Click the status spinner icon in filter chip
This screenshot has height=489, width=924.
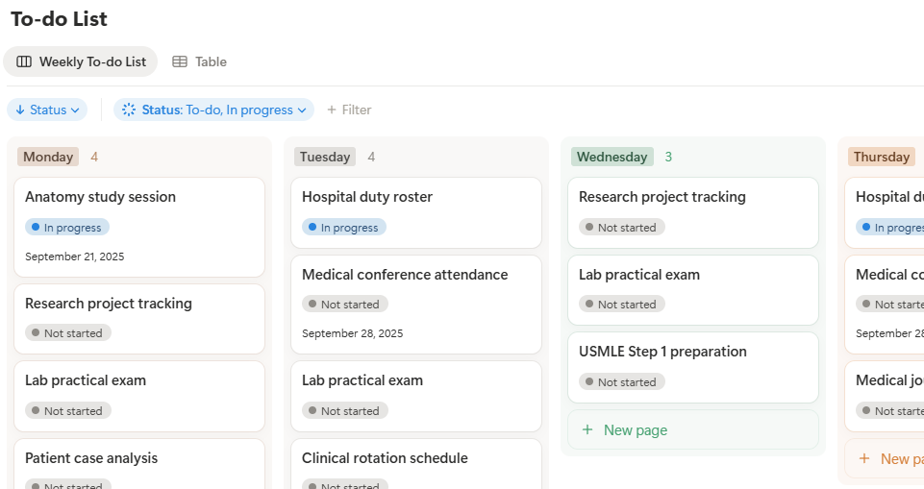[x=129, y=110]
